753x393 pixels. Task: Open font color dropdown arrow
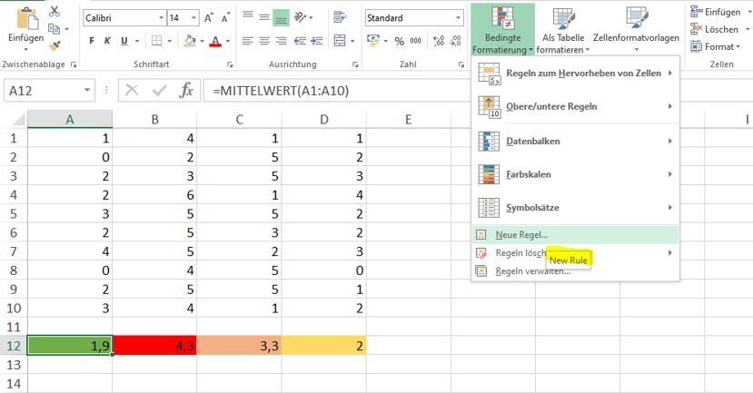(x=228, y=41)
